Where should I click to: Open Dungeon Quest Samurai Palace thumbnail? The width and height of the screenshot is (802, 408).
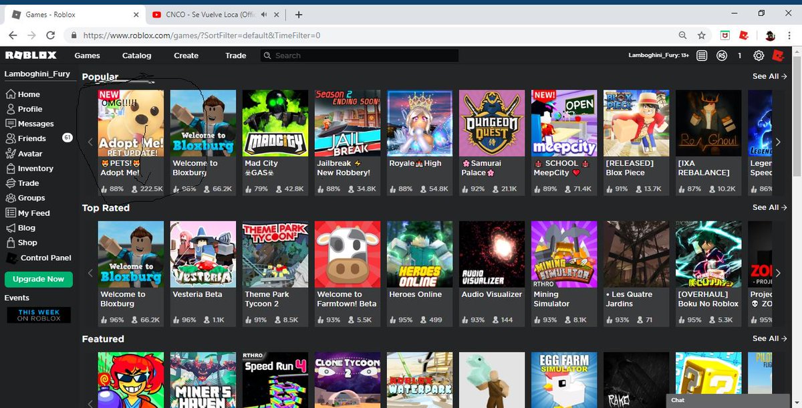tap(492, 122)
